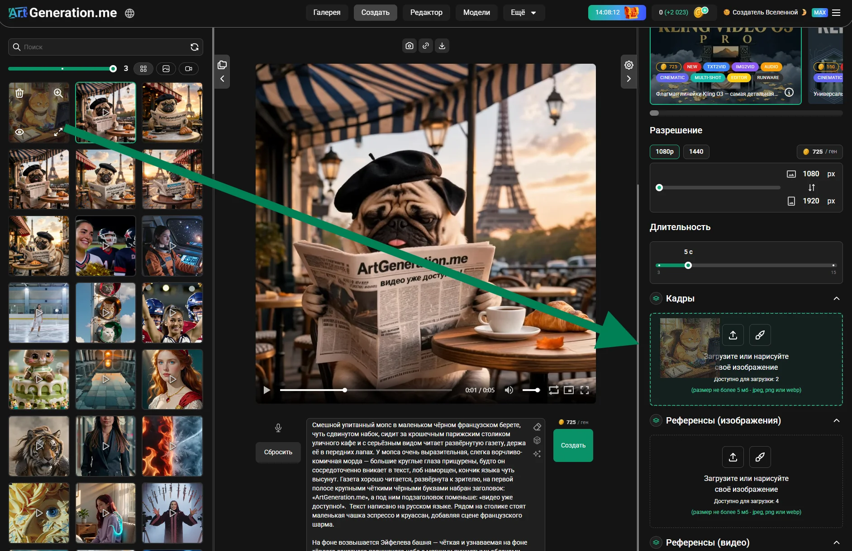Click the swap width and height arrows icon
This screenshot has width=852, height=551.
(812, 187)
